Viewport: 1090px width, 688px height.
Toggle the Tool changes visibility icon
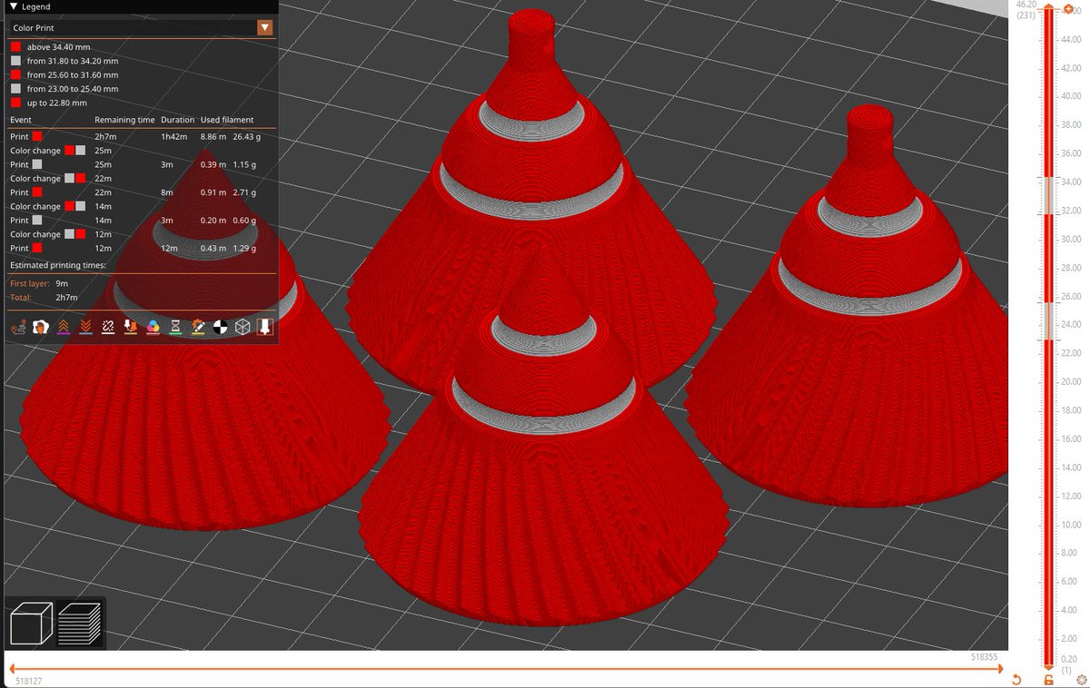tap(131, 327)
